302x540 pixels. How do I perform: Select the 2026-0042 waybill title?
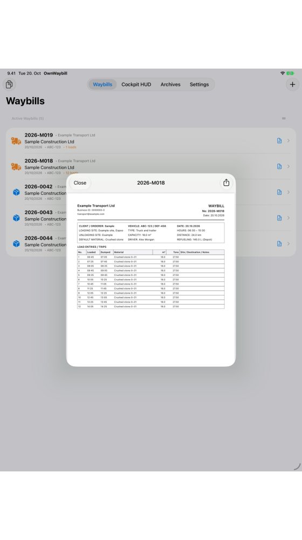(x=38, y=187)
